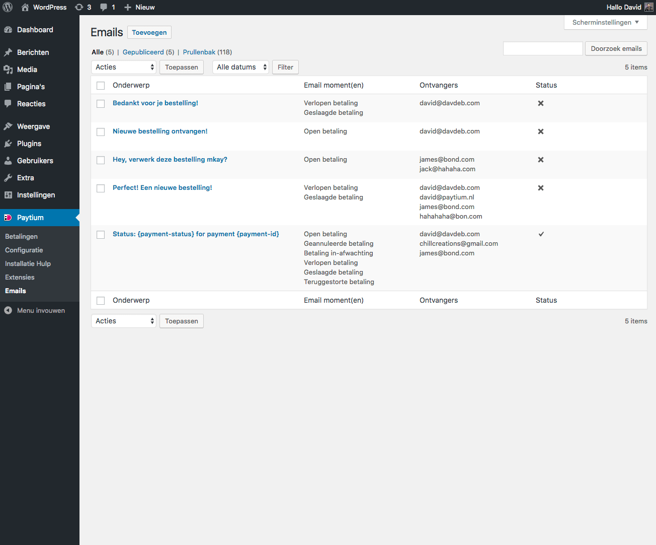This screenshot has width=656, height=545.
Task: Switch to Prullenbak filter view
Action: [x=199, y=52]
